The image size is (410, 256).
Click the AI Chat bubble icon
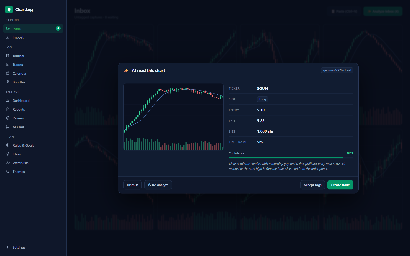[x=8, y=127]
